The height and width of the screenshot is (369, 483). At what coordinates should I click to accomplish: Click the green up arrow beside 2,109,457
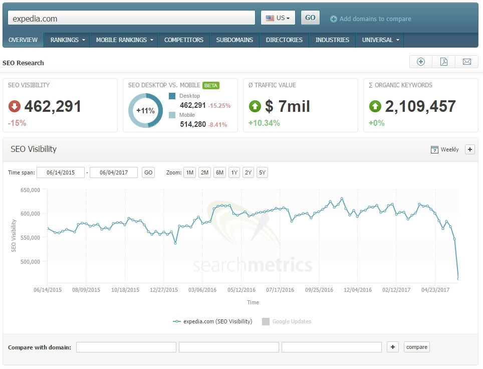click(375, 106)
